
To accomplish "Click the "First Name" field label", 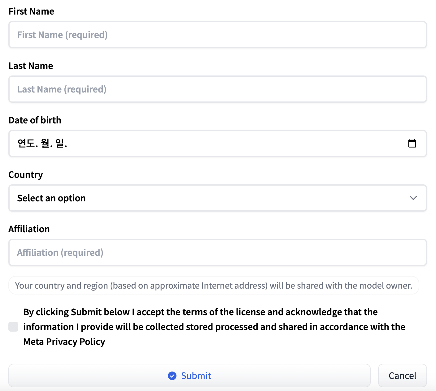I will [x=31, y=11].
